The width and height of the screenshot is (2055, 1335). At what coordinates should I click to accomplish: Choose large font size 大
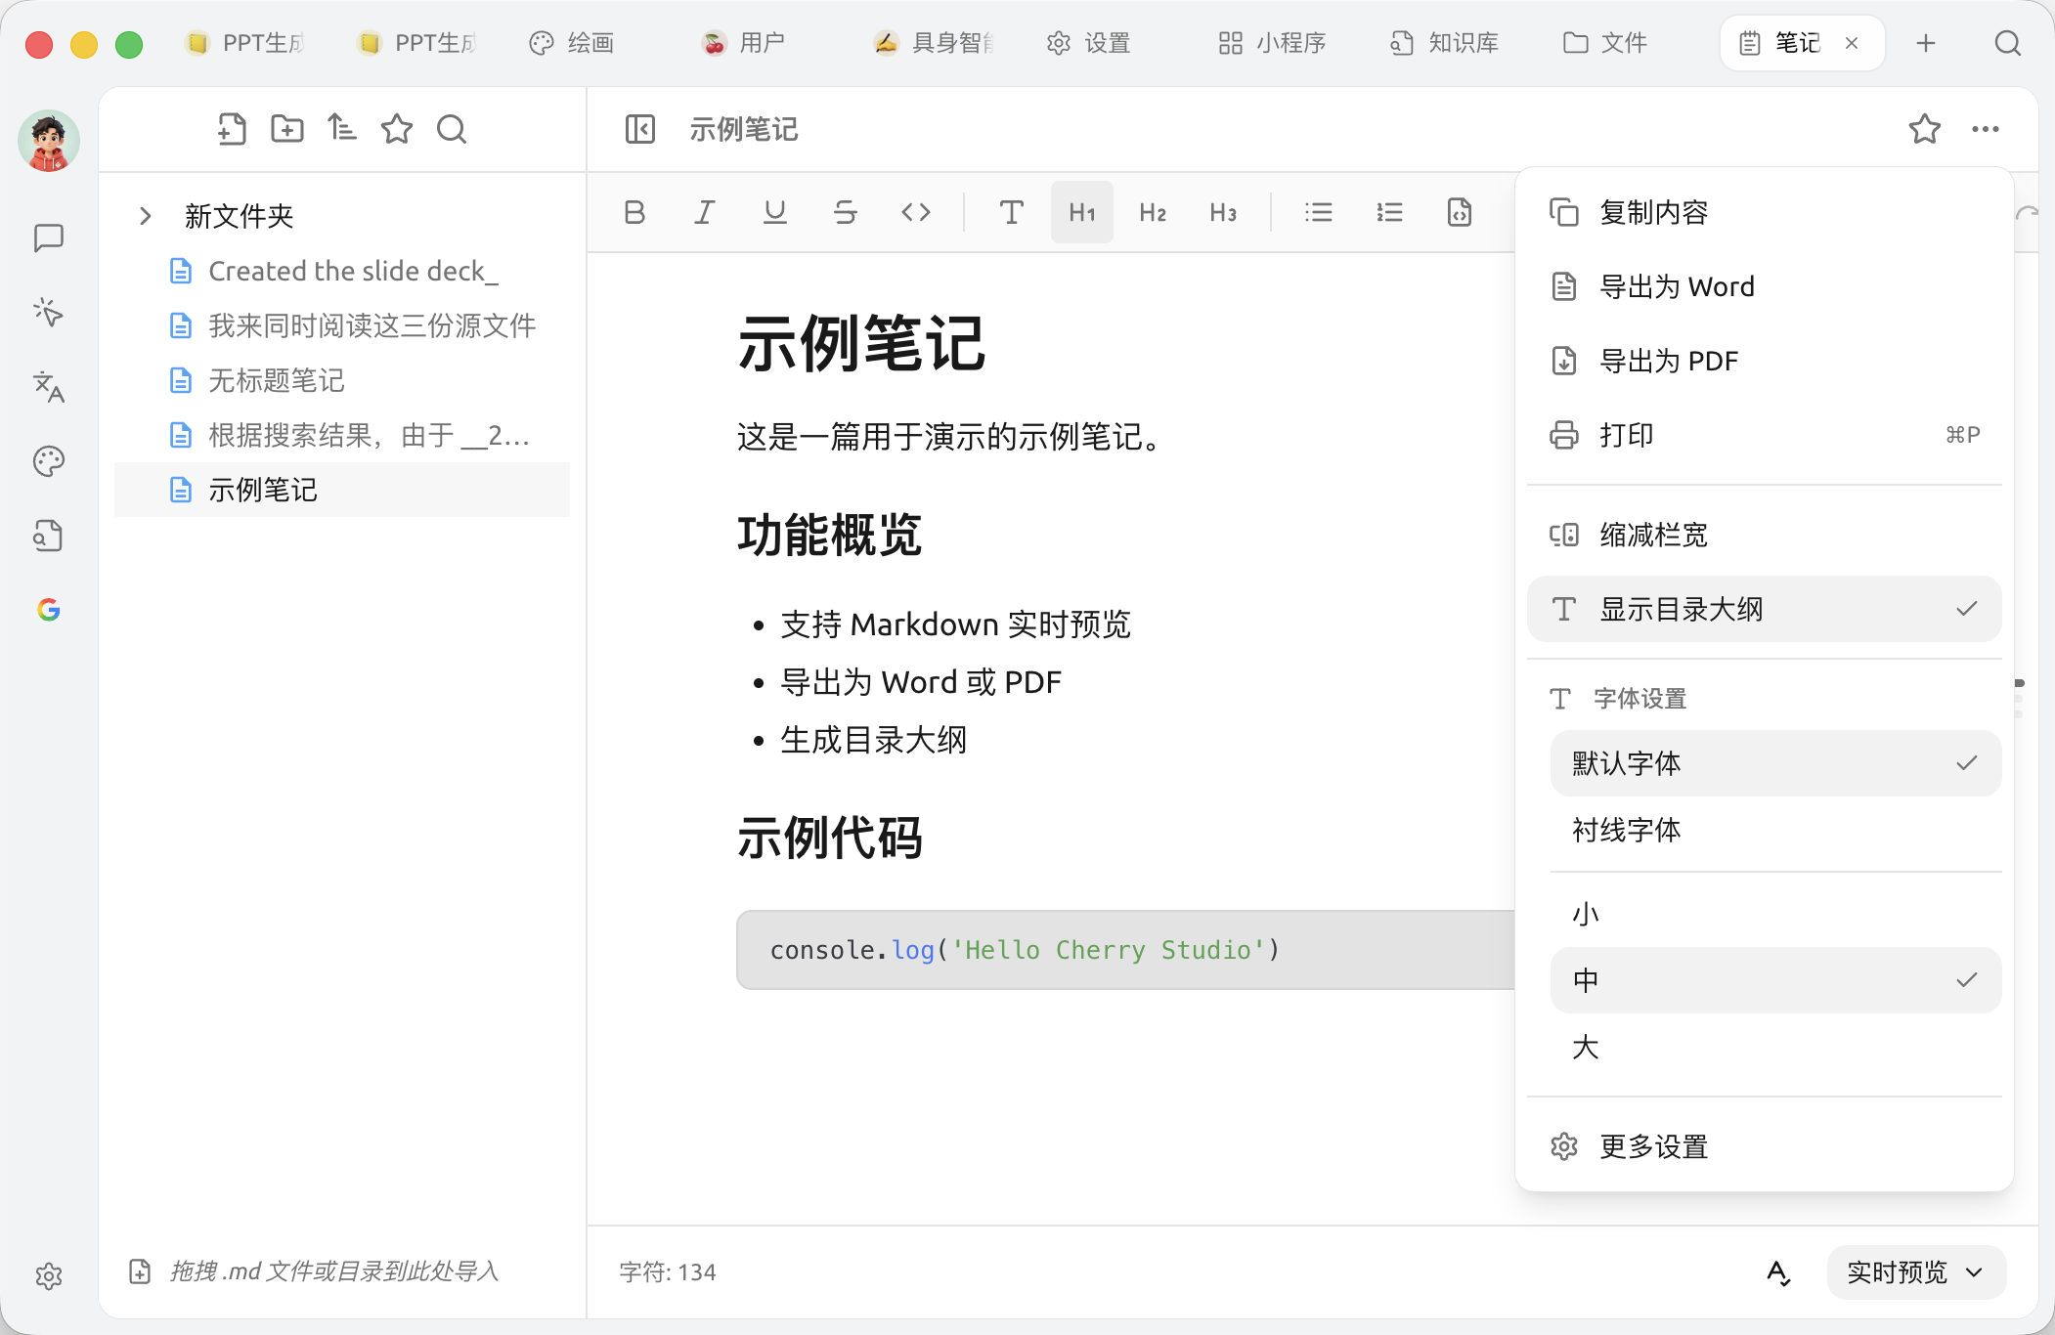click(1775, 1047)
